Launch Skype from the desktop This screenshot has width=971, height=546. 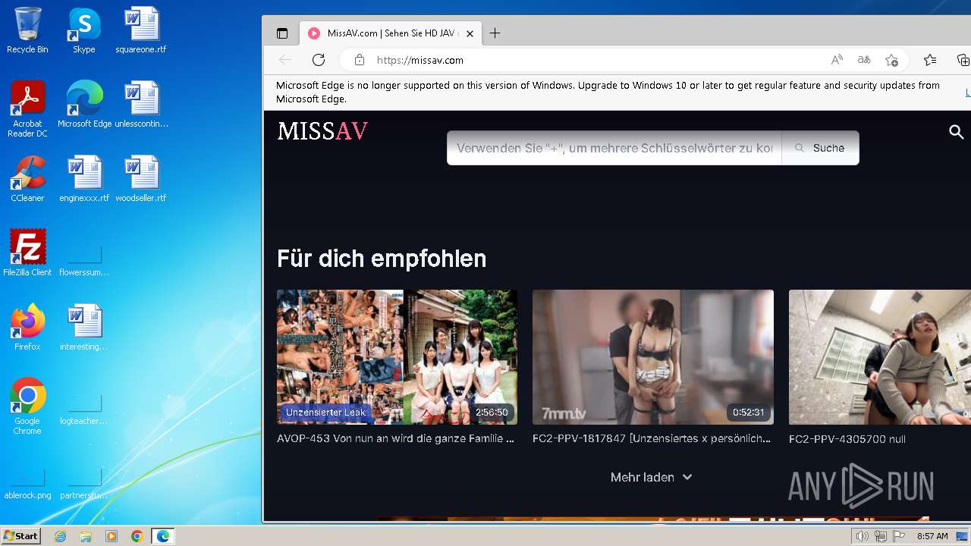pos(84,30)
